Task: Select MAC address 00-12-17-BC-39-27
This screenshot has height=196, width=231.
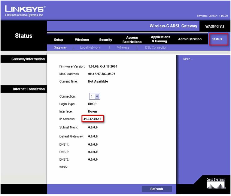Action: [102, 74]
